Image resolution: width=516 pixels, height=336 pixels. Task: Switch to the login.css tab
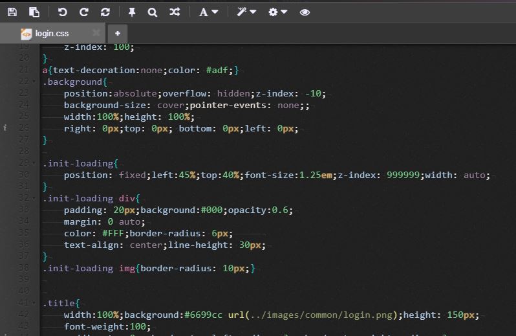pyautogui.click(x=52, y=33)
